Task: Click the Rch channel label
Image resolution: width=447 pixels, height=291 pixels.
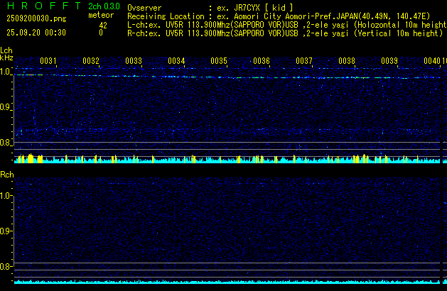Action: click(6, 175)
